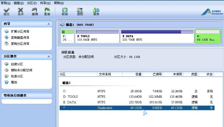
Task: Open the 常规(G) menu
Action: 5,3
